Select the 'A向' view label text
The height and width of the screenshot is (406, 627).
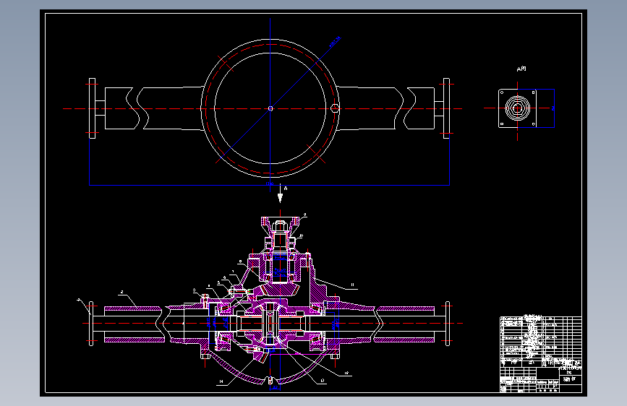click(521, 69)
